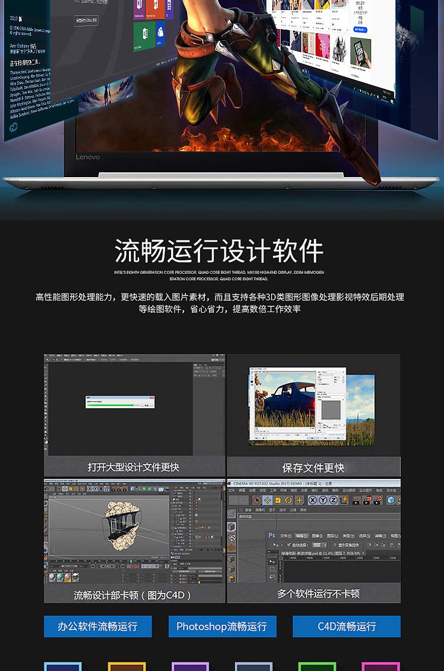
Task: Open Render Settings clapperboard with gear
Action: 378,500
